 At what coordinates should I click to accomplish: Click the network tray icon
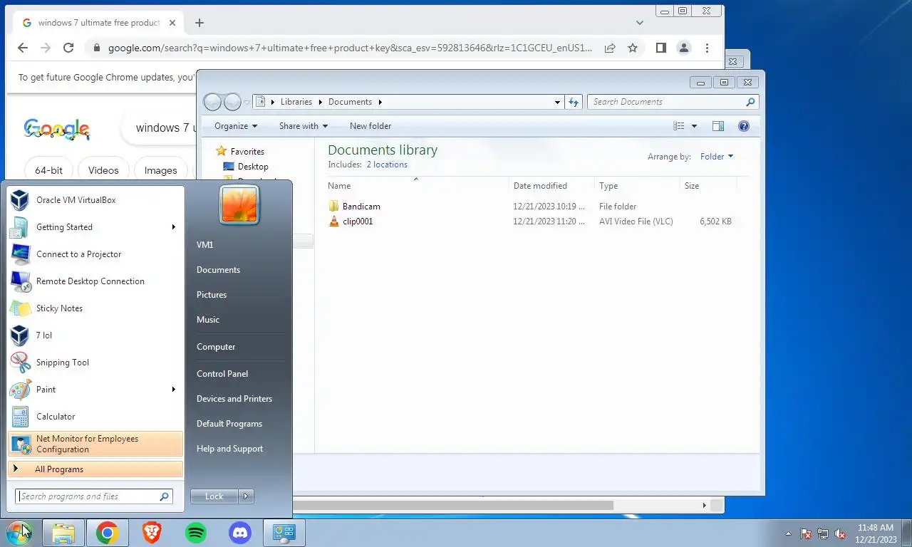tap(823, 533)
